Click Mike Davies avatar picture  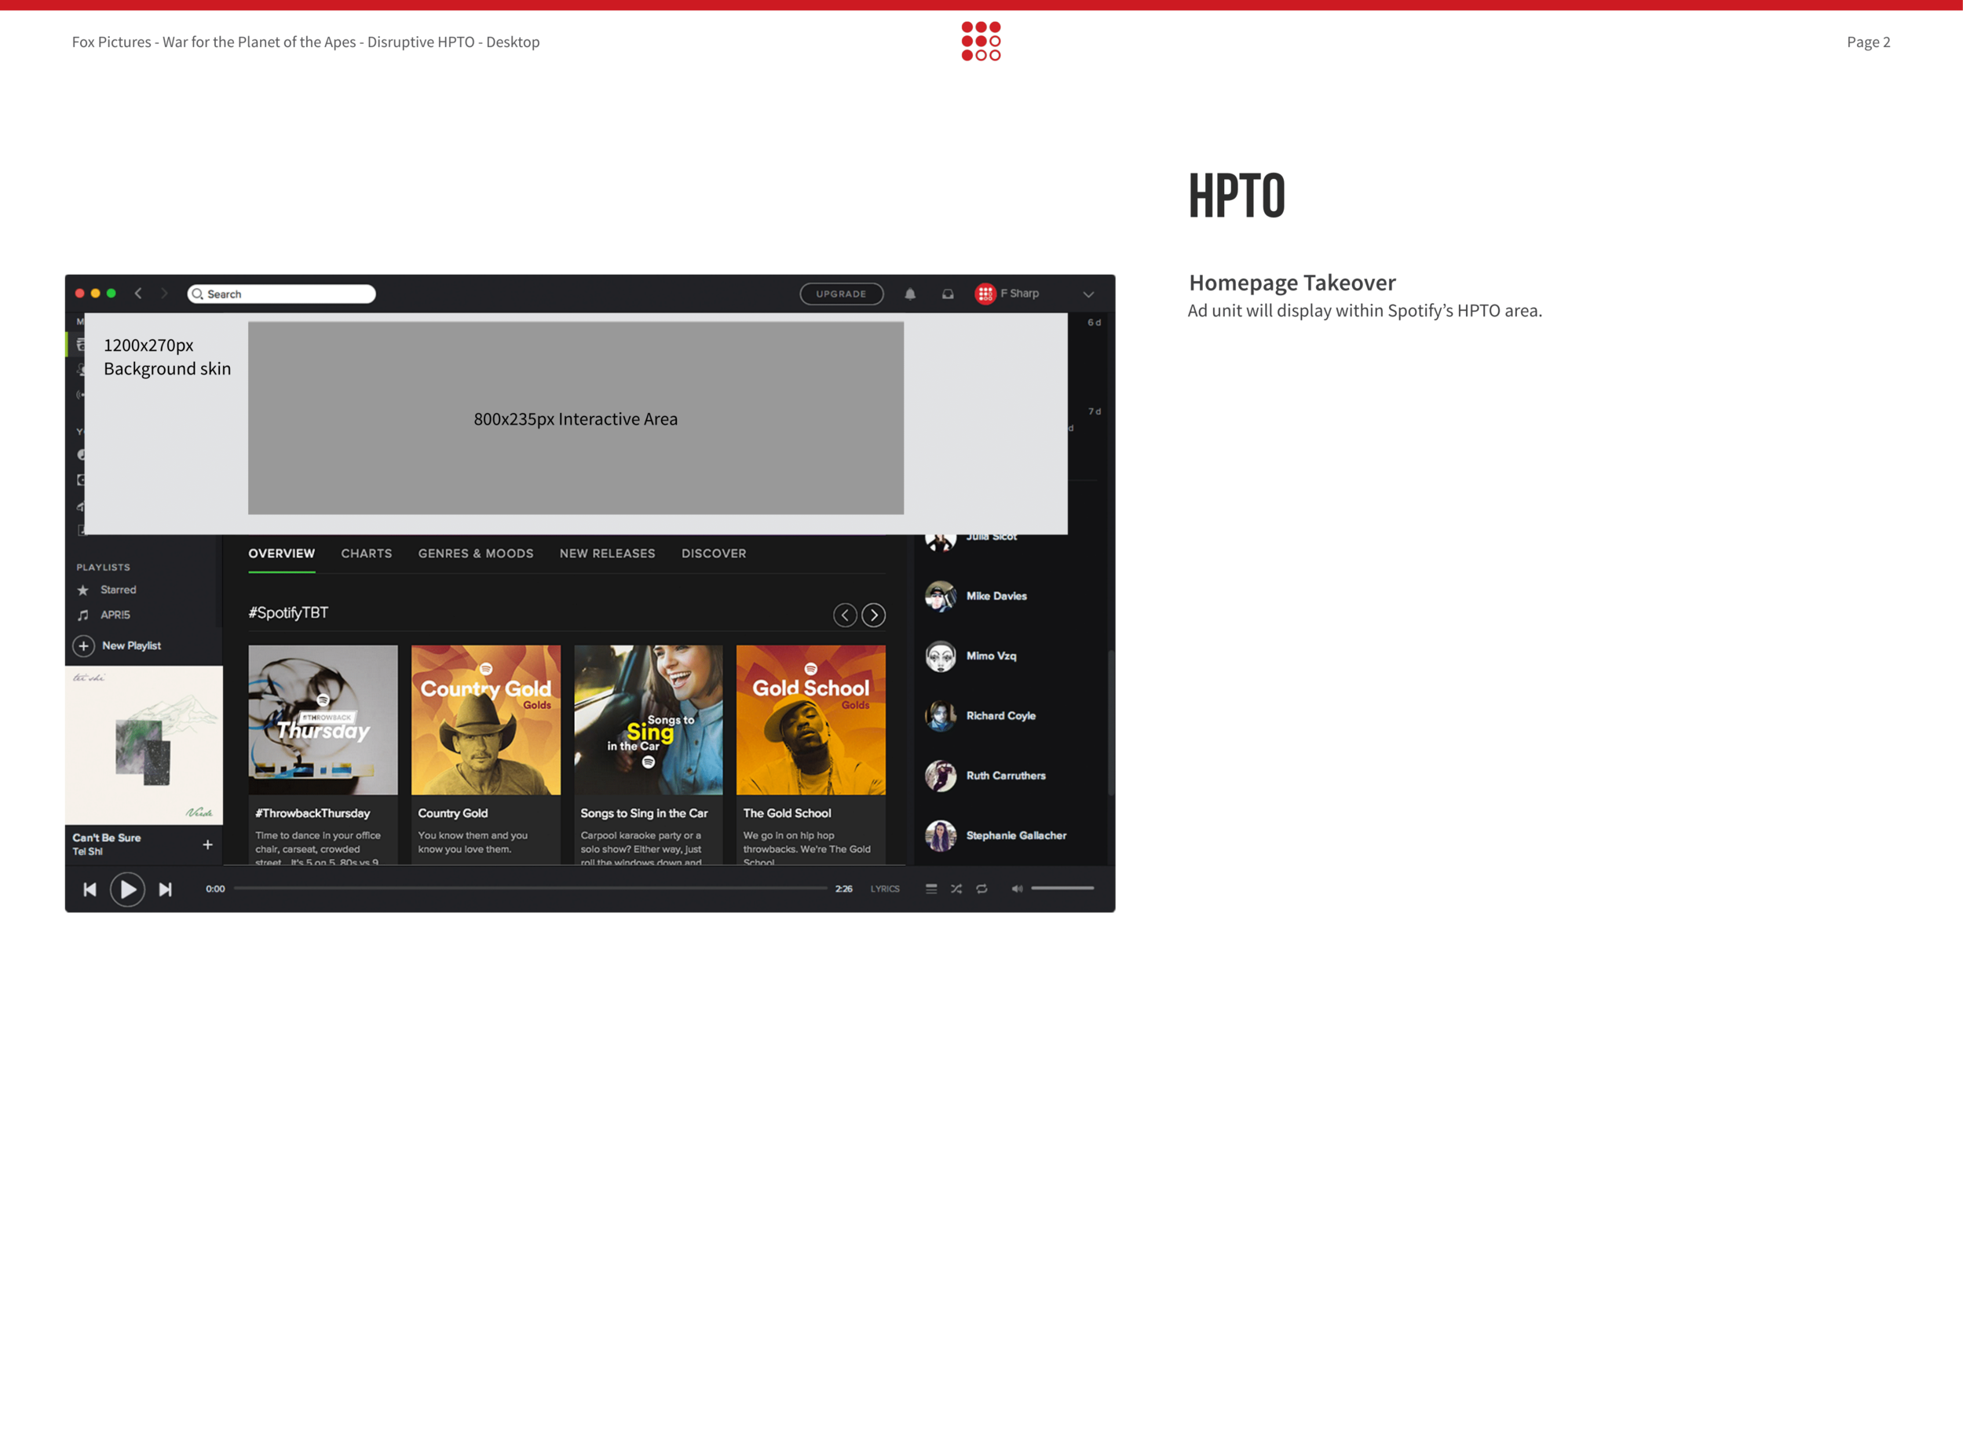click(940, 597)
